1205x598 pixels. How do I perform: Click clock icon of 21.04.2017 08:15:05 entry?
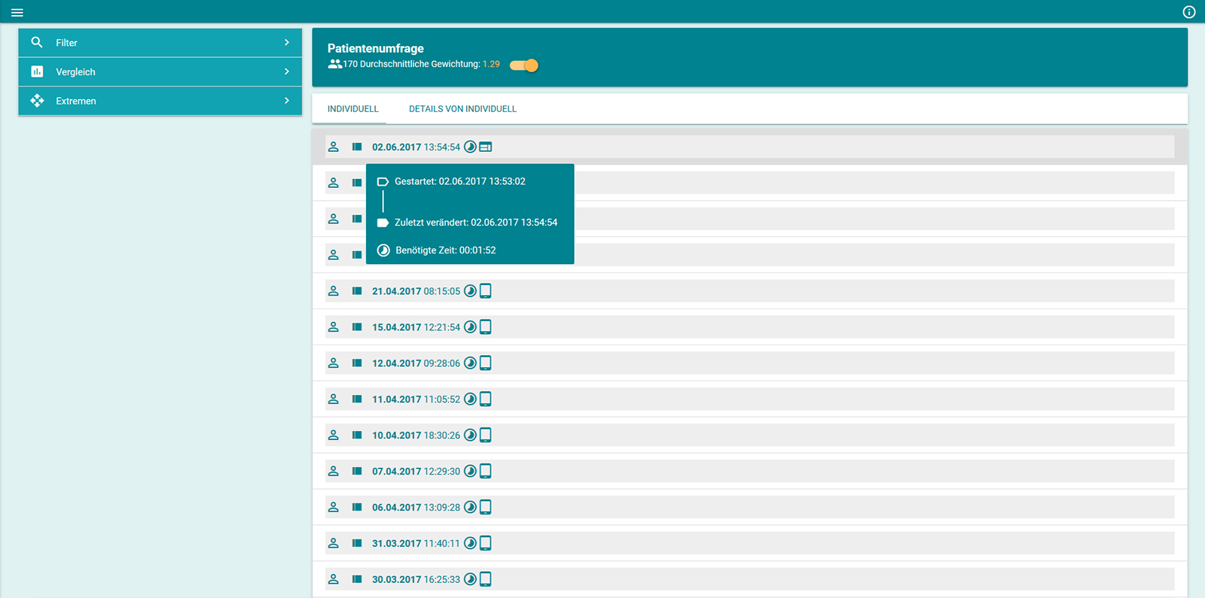pos(470,291)
